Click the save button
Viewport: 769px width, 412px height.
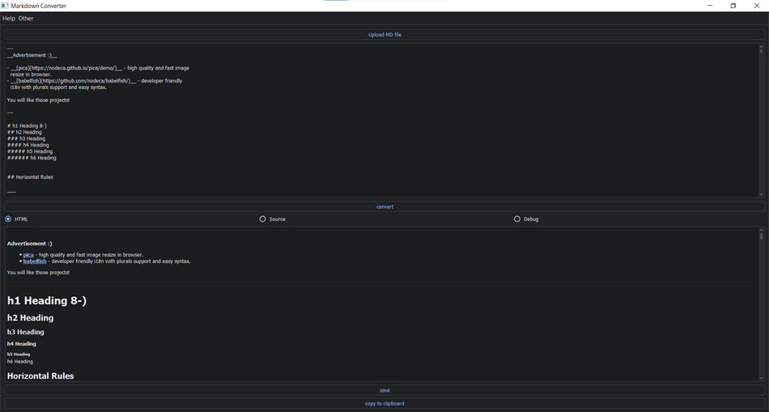(384, 390)
